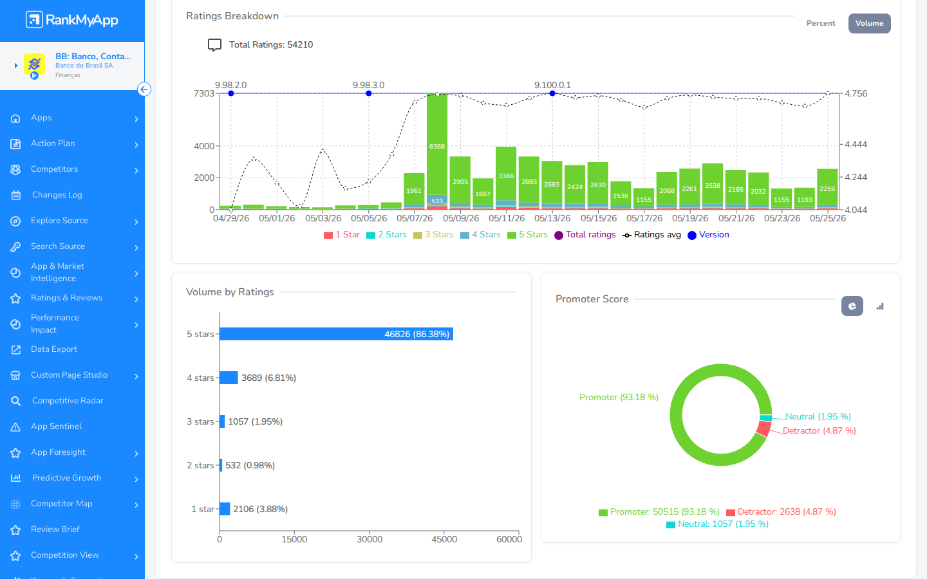Click the 6368 ratings bar
Viewport: 927px width, 579px height.
point(437,145)
